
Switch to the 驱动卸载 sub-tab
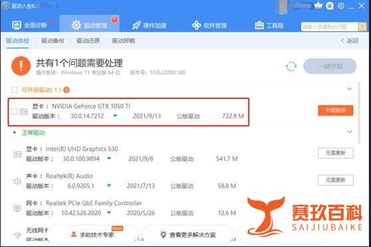pos(123,41)
